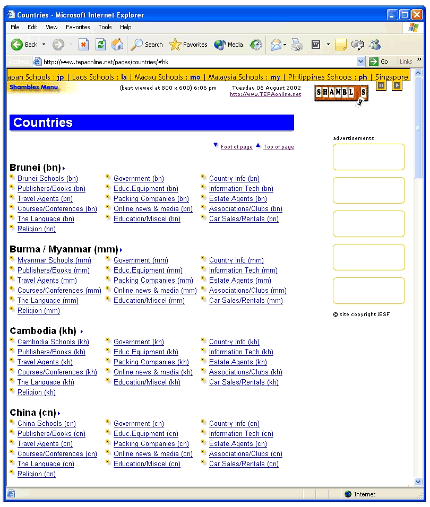Open the History toolbar icon
430x507 pixels.
(256, 45)
